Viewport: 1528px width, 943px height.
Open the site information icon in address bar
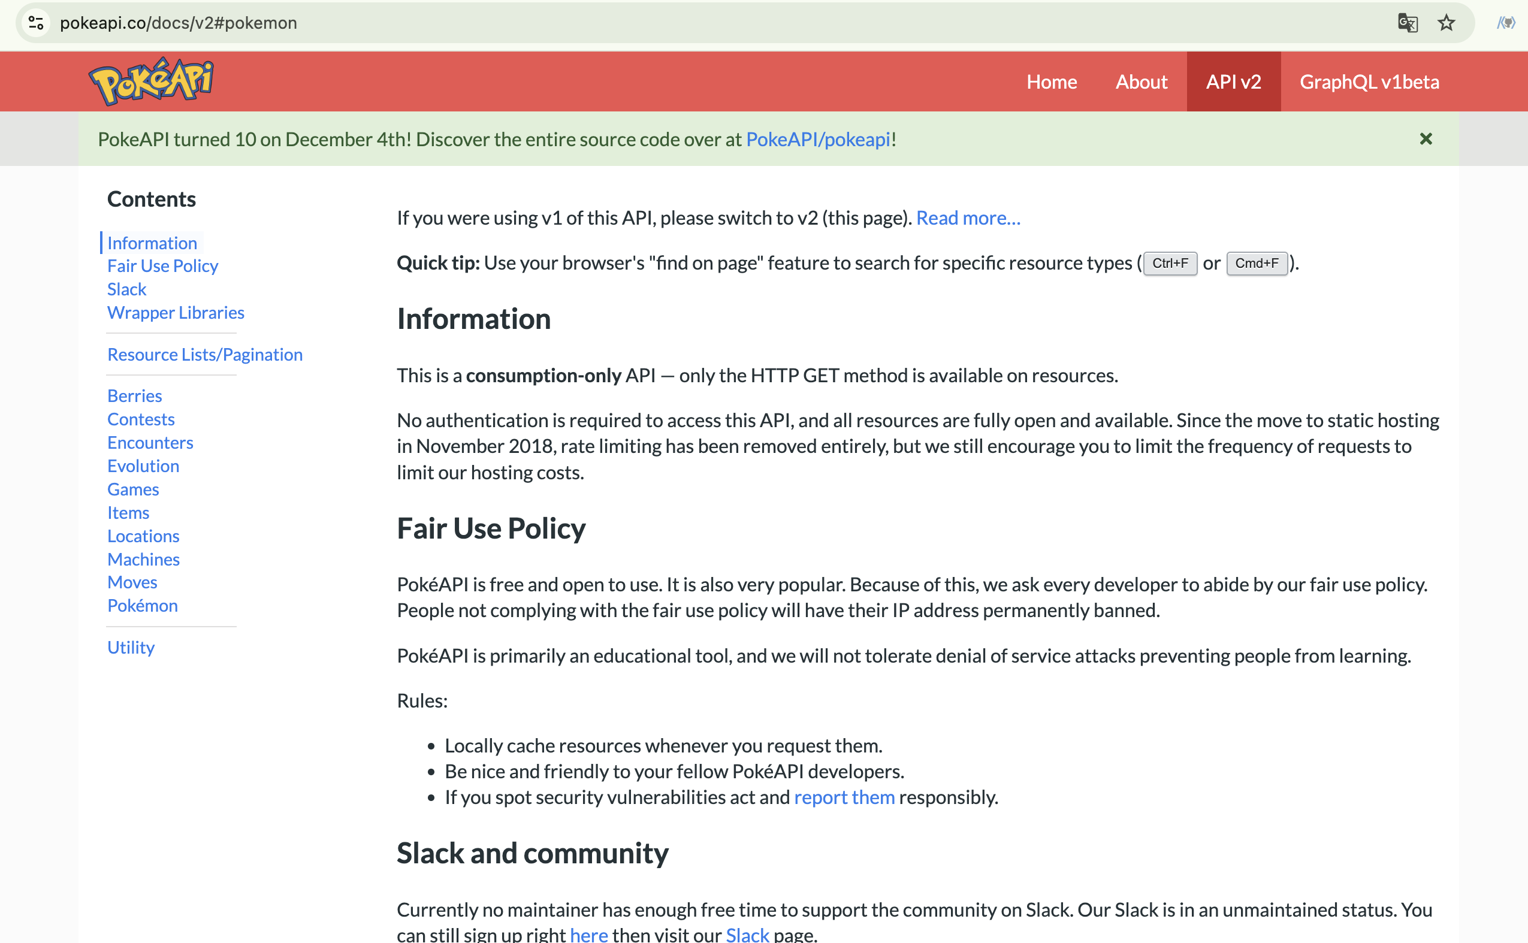tap(36, 23)
